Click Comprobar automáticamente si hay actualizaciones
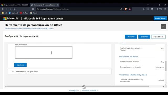The width and height of the screenshot is (168, 95). 132,80
